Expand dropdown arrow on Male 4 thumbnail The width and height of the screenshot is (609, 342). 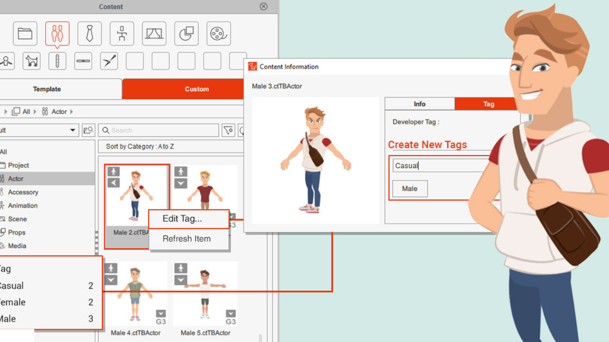pyautogui.click(x=111, y=280)
